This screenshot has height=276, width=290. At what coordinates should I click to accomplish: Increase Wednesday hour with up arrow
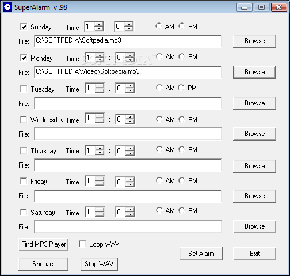point(100,116)
